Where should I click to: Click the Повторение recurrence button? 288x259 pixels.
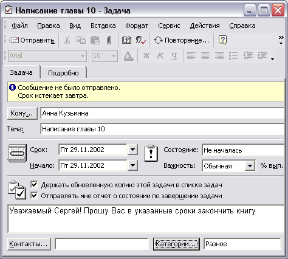181,40
